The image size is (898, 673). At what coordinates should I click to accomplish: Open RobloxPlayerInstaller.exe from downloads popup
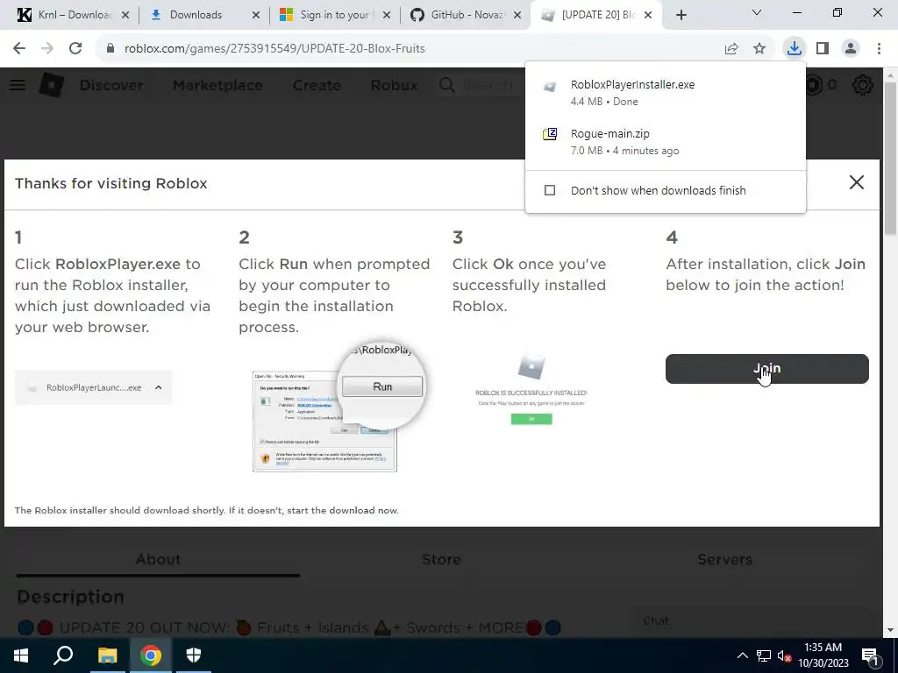(665, 92)
